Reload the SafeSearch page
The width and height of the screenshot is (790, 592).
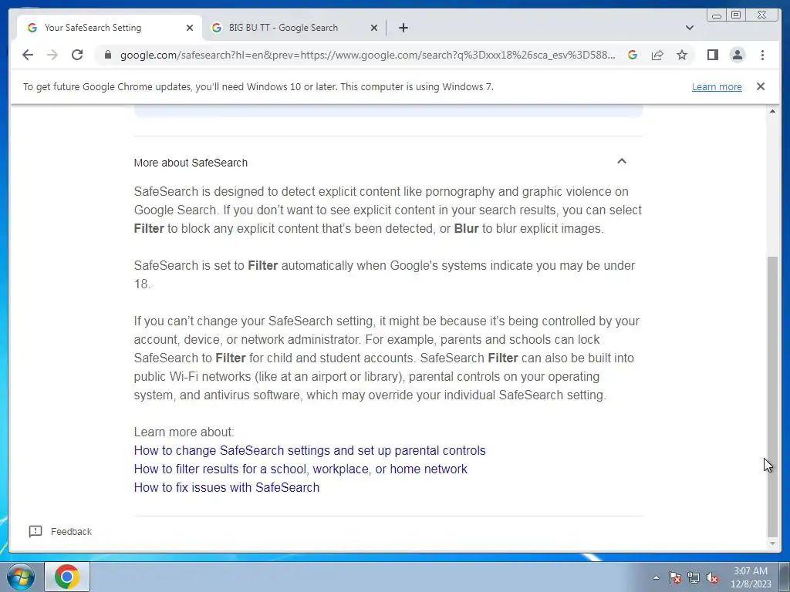point(77,55)
